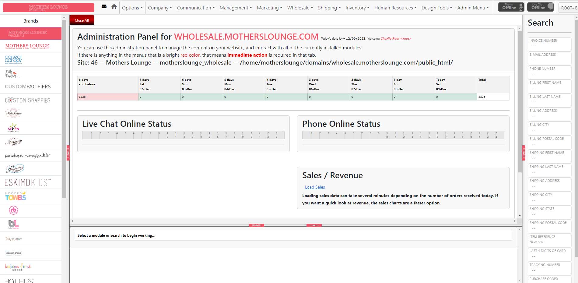Select the Hooded Towels brand logo
Screen dimensions: 578x283
tap(16, 196)
